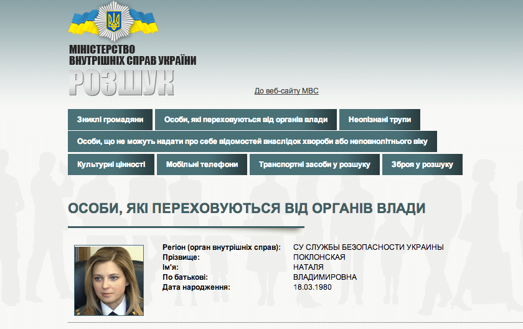Click the page heading above the record

246,208
